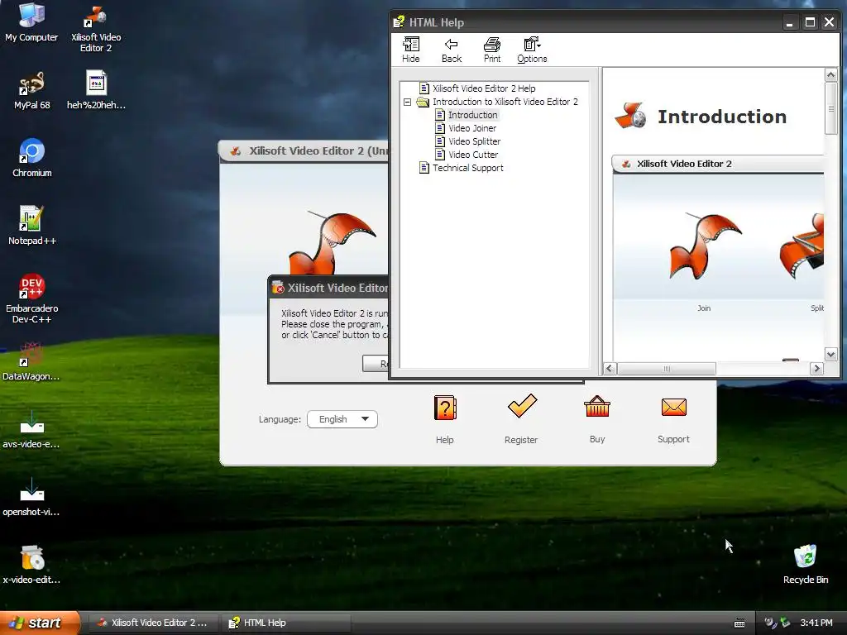847x635 pixels.
Task: Click the horizontal scrollbar thumb in help pane
Action: click(x=667, y=368)
